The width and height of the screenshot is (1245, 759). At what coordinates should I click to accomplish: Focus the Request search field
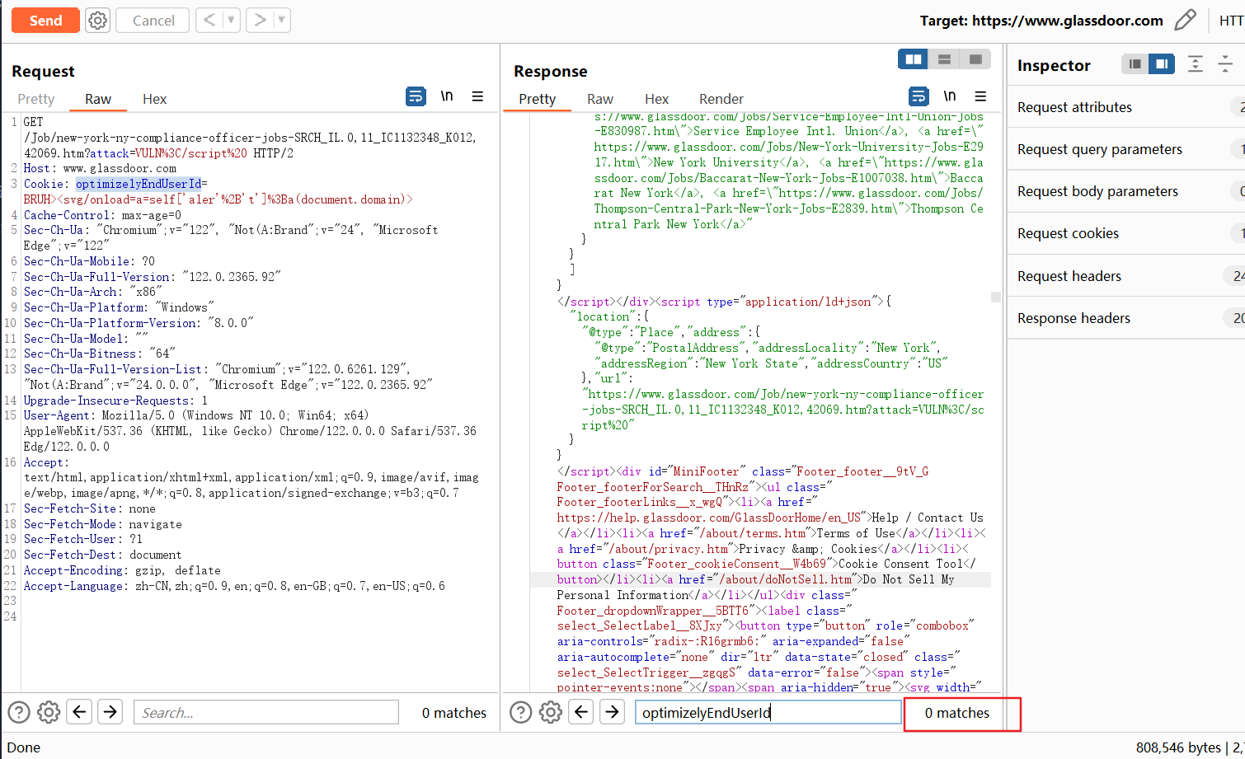click(266, 712)
